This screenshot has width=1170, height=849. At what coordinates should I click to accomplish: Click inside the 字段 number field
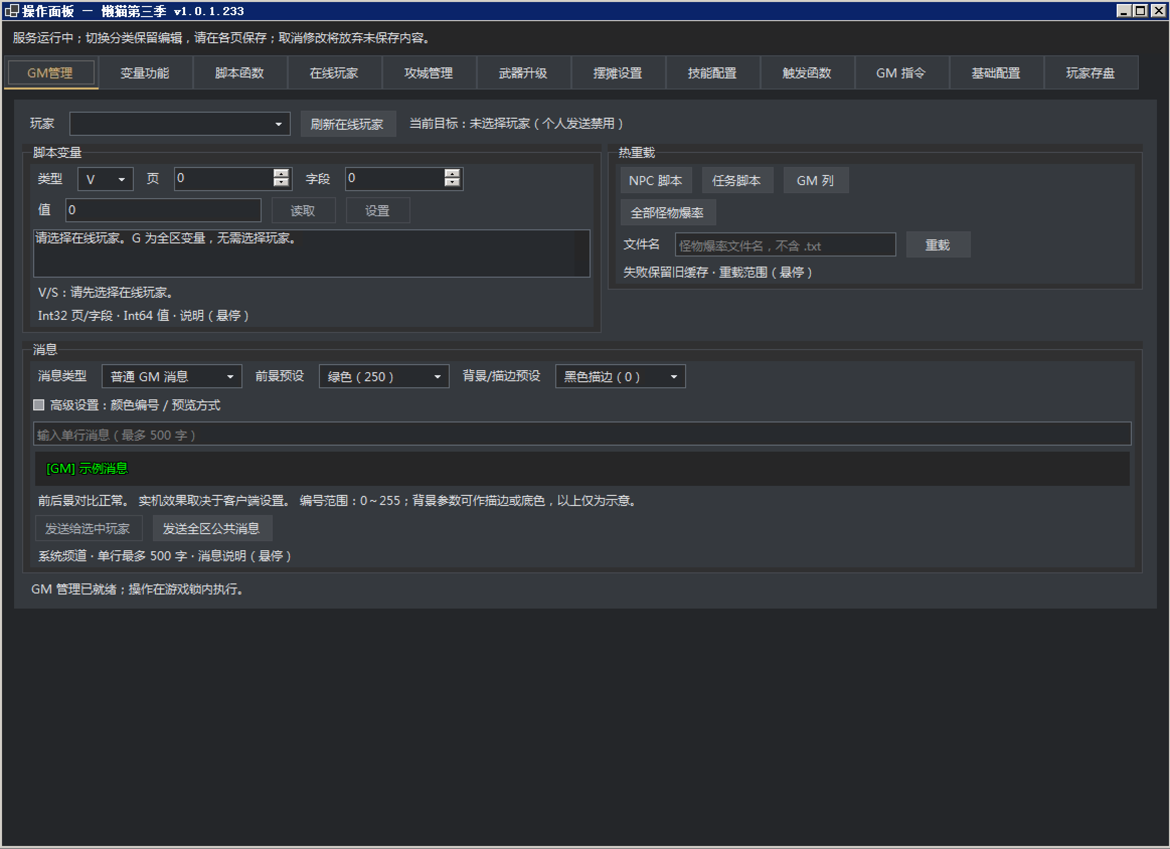[x=395, y=179]
